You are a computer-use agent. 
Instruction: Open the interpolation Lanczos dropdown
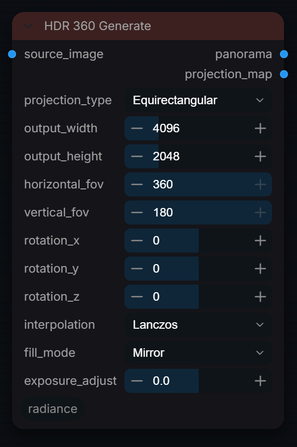[198, 325]
